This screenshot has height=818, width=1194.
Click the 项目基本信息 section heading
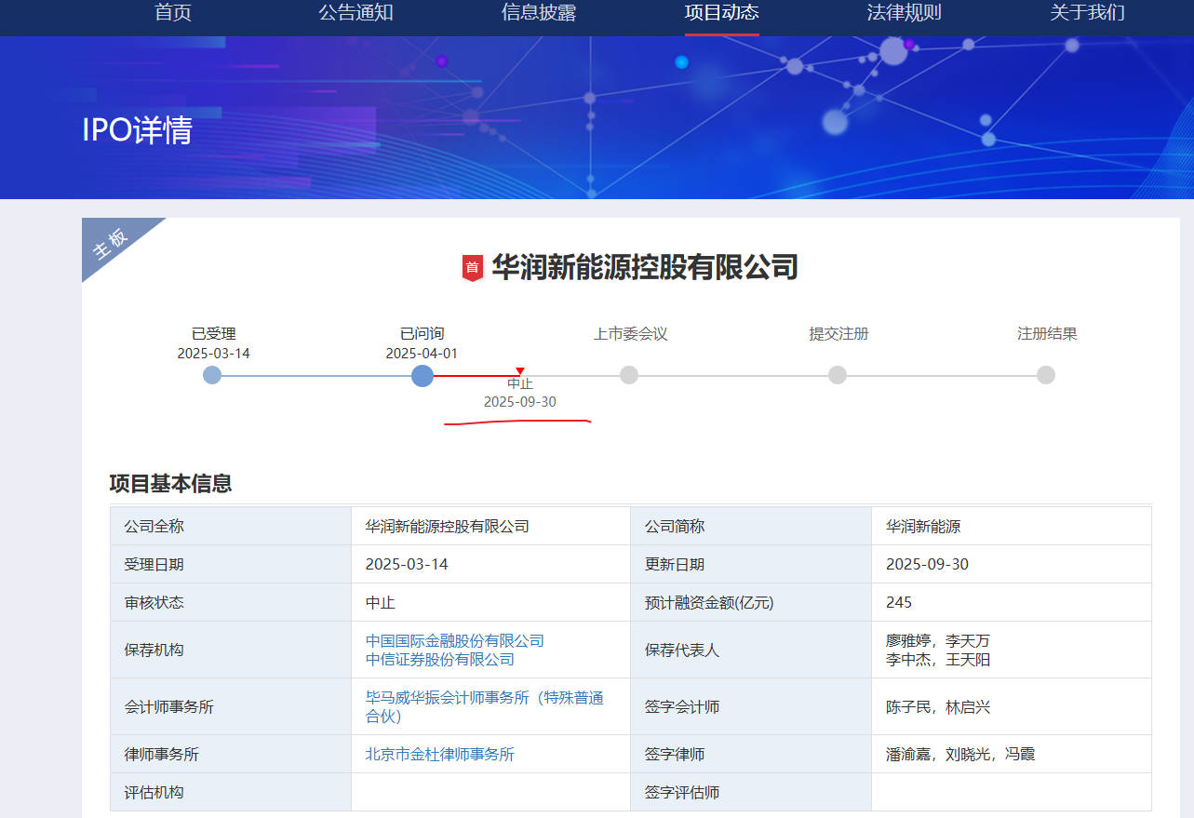pyautogui.click(x=170, y=484)
